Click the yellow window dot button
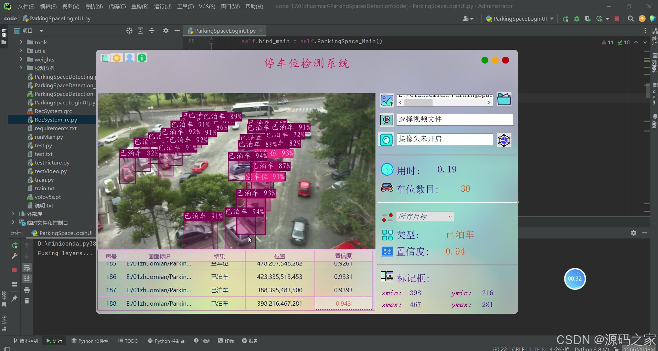 (x=495, y=60)
